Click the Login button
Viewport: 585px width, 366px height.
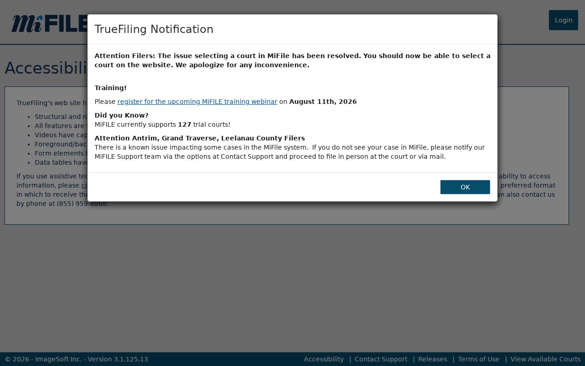pyautogui.click(x=563, y=20)
